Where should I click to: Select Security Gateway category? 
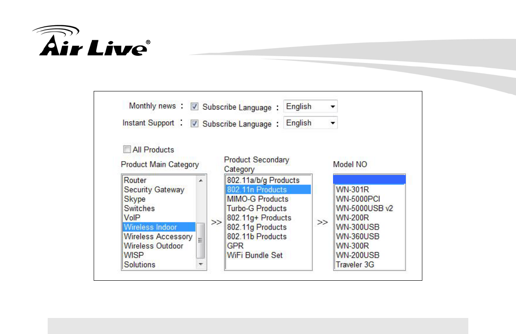(159, 190)
